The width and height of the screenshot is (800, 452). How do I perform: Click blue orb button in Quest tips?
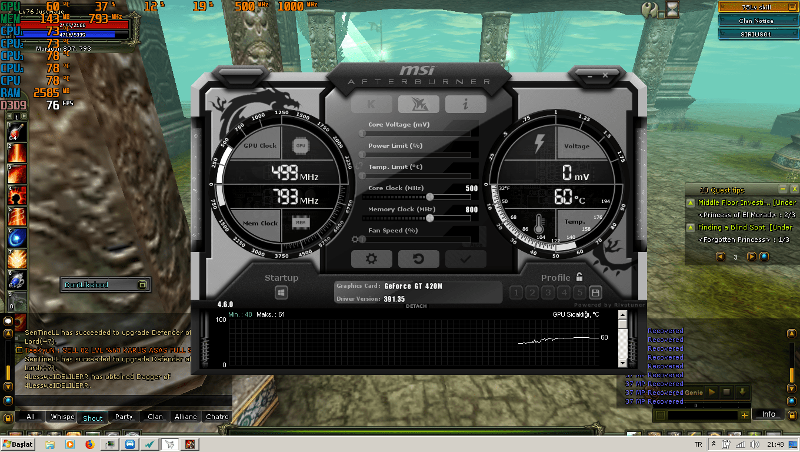tap(764, 257)
